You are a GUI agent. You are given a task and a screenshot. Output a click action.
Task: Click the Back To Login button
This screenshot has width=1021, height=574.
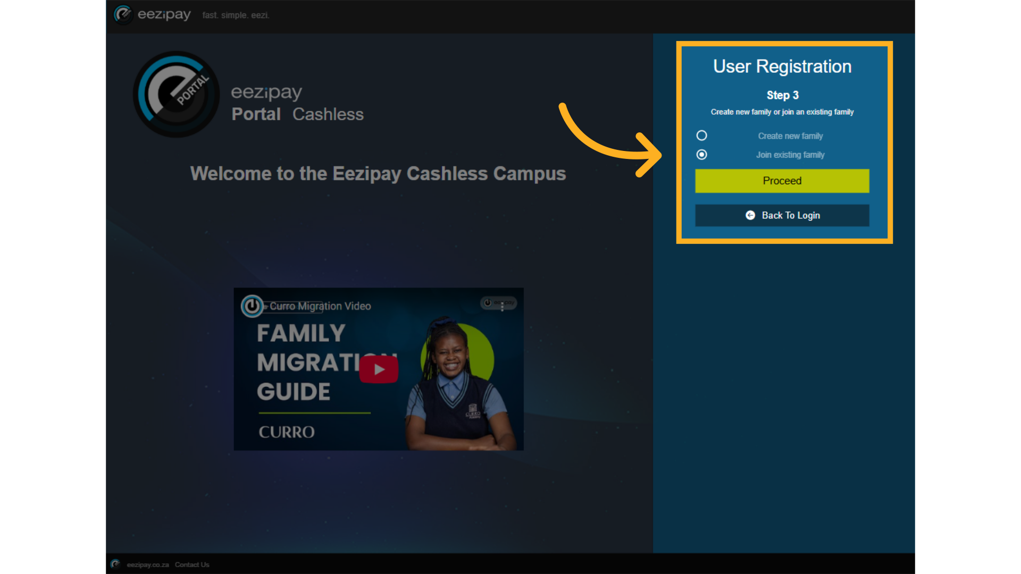(x=782, y=215)
